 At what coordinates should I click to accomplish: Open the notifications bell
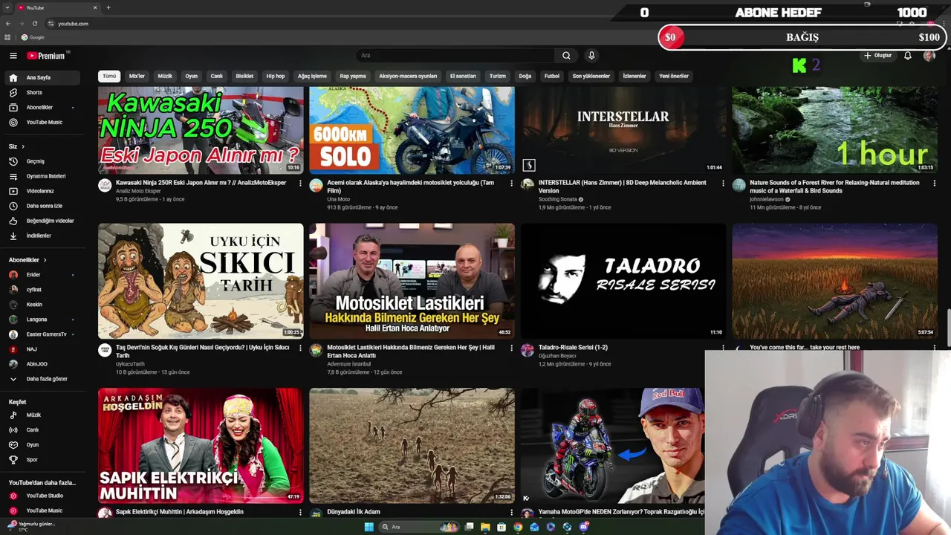907,56
